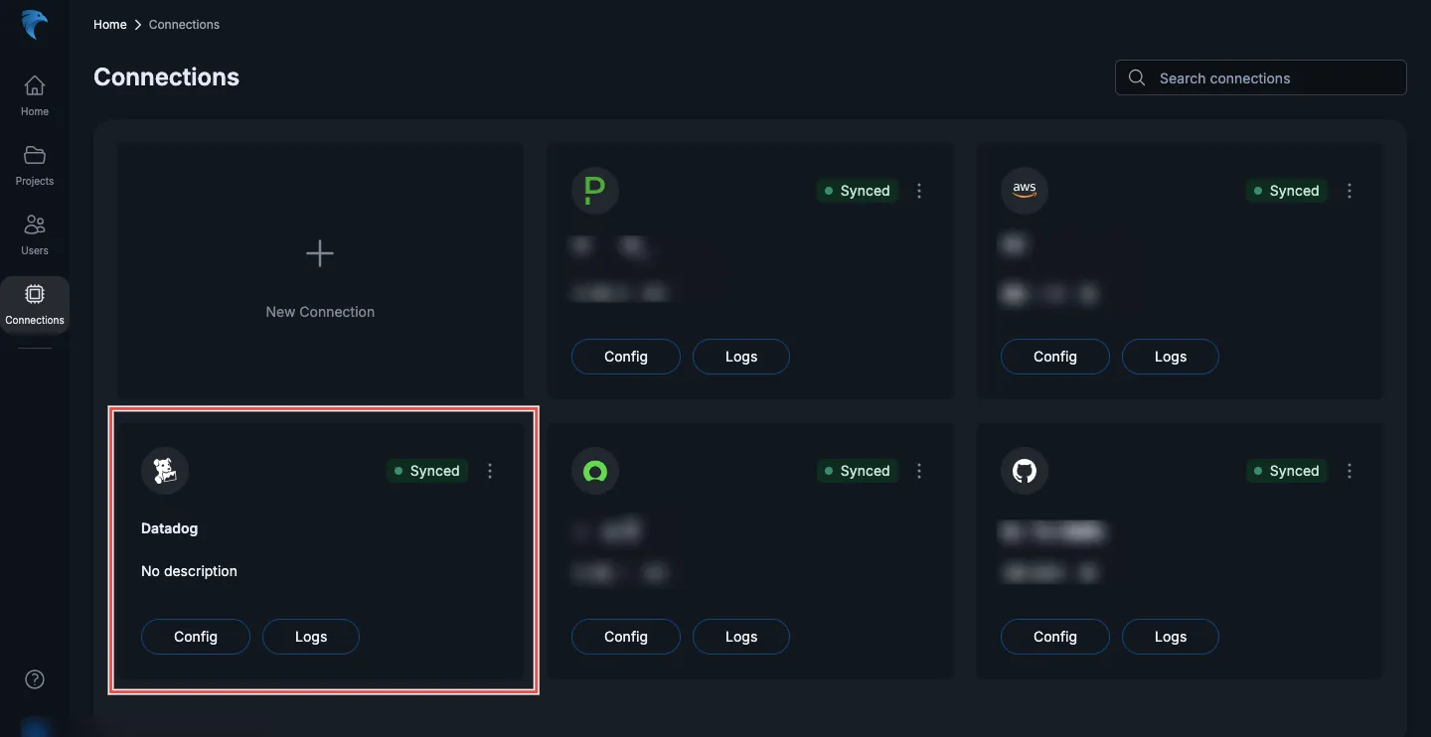Open Config for the GitHub connection

pos(1055,637)
